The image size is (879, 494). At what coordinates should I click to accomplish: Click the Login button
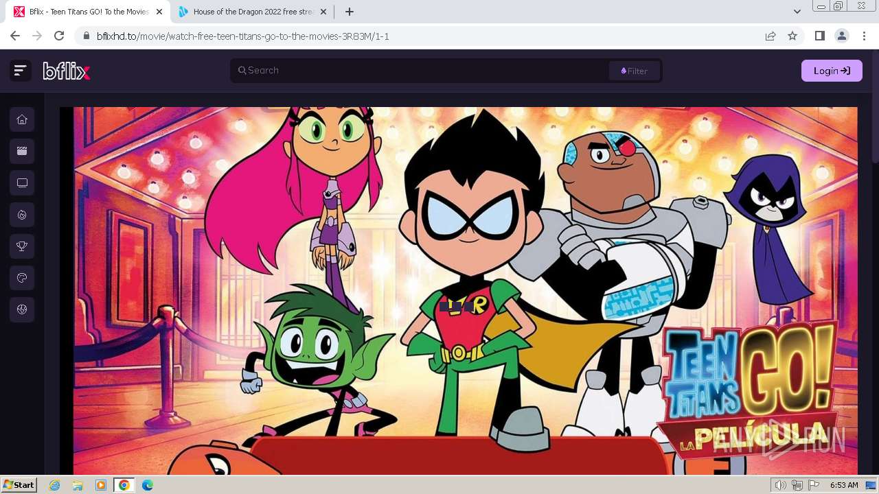tap(832, 71)
